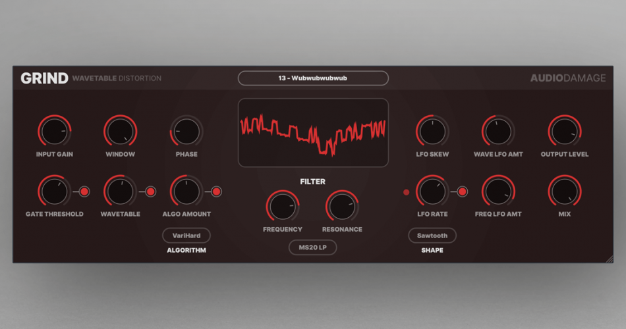Click the filter Resonance knob
This screenshot has height=329, width=626.
(x=342, y=207)
